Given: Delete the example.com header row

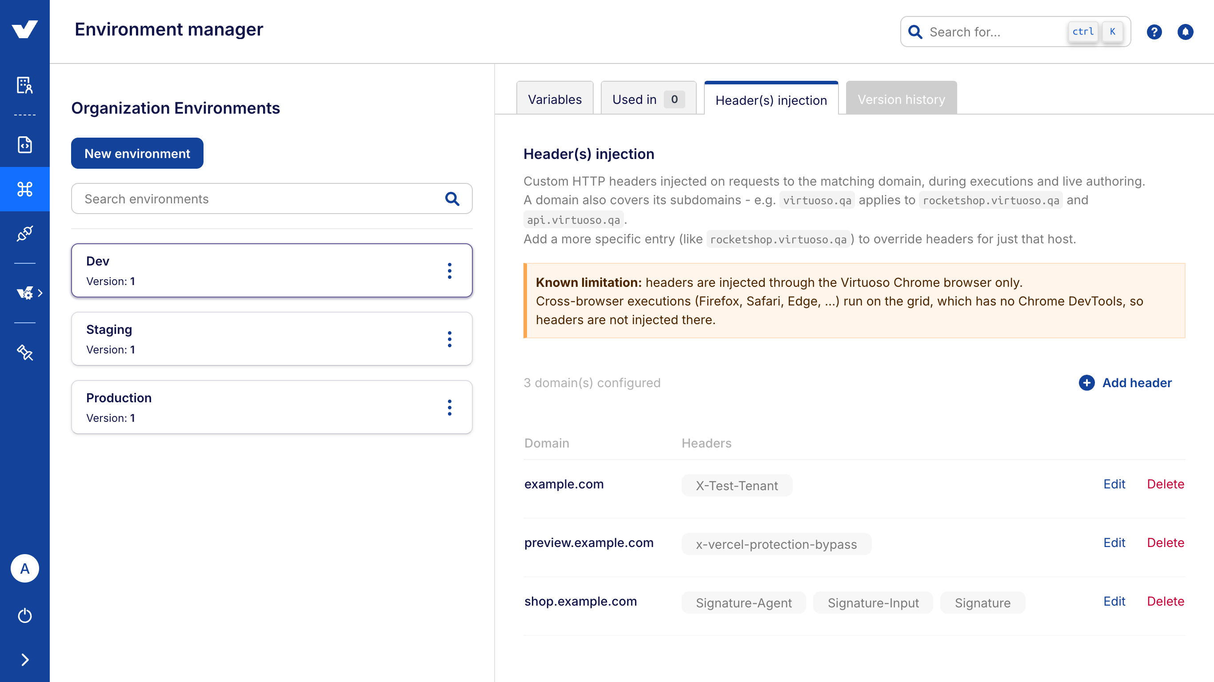Looking at the screenshot, I should coord(1166,484).
